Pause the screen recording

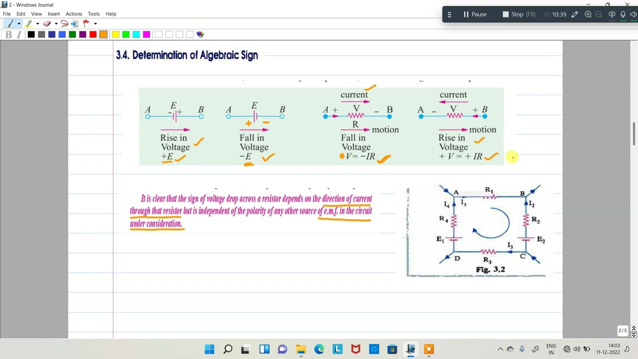475,14
